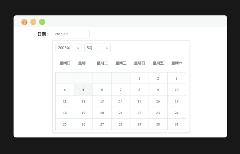Select the 24th in the calendar grid
The width and height of the screenshot is (240, 154).
pos(177,113)
